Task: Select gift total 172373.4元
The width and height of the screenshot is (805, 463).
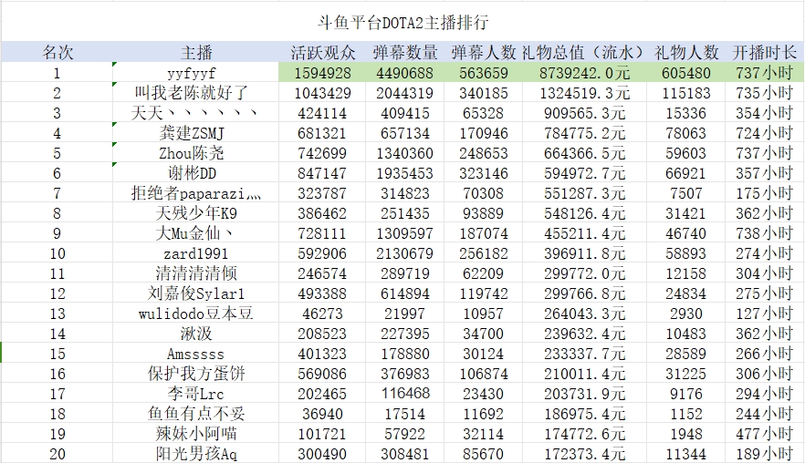Action: tap(584, 454)
